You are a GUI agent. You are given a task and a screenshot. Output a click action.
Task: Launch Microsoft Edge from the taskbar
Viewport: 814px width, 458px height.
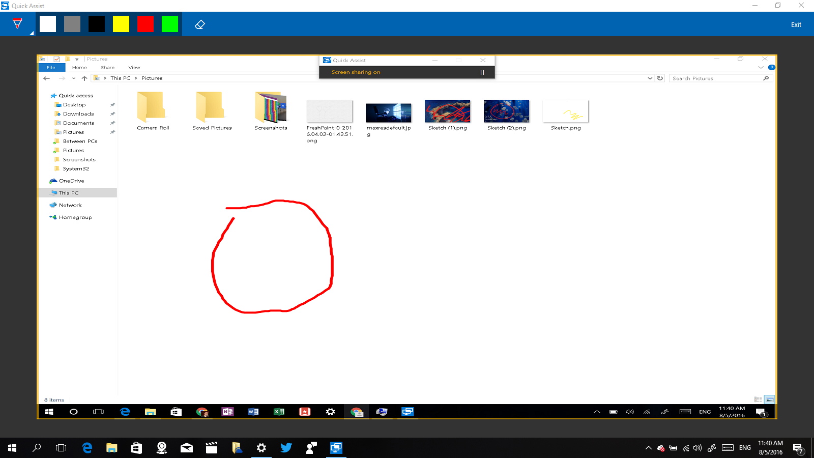coord(87,448)
